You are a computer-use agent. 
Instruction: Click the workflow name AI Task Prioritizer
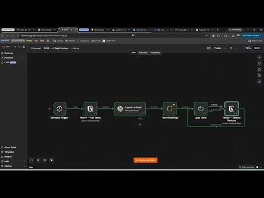click(56, 48)
